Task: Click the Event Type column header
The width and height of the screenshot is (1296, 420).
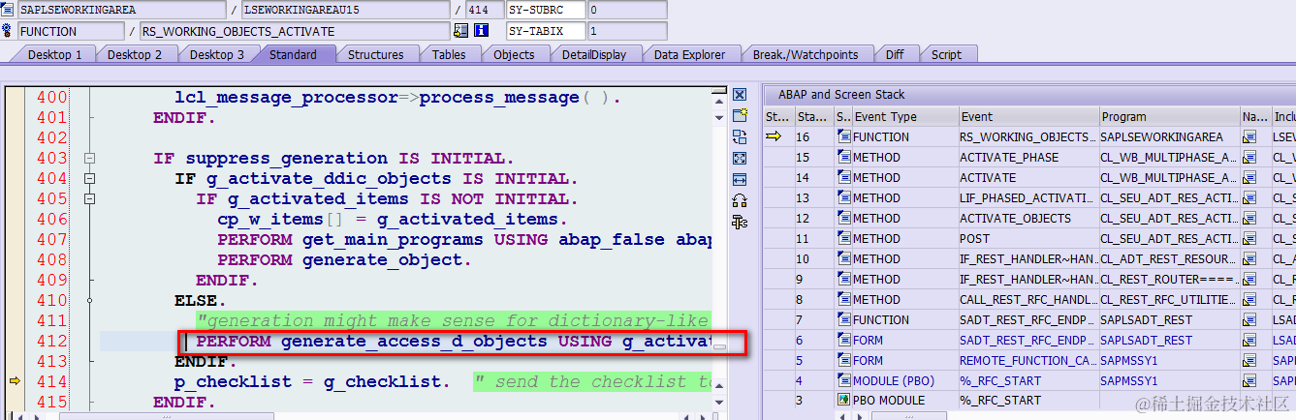Action: click(904, 116)
